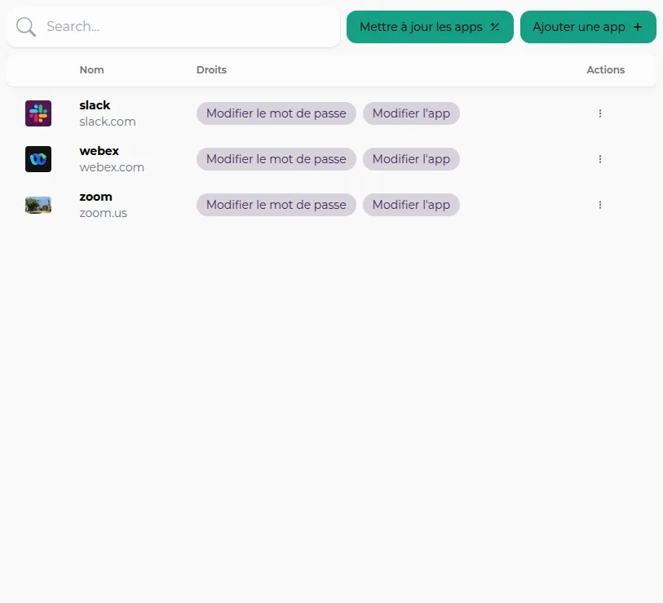Select the webex.com domain text
The width and height of the screenshot is (663, 603).
pyautogui.click(x=112, y=167)
